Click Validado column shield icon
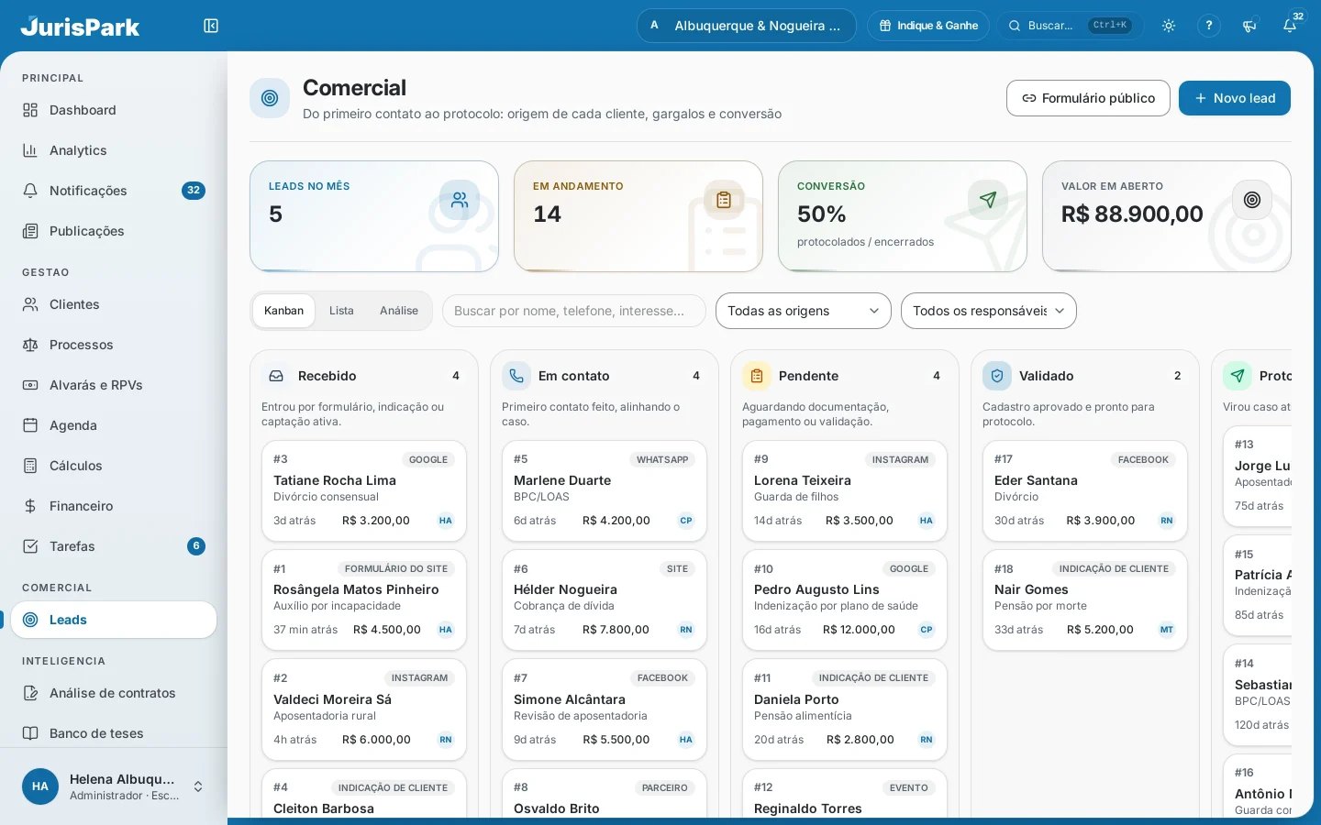This screenshot has height=825, width=1321. [x=997, y=376]
